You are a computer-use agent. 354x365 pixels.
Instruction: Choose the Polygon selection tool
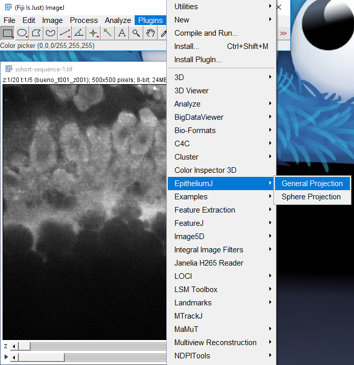(x=36, y=33)
